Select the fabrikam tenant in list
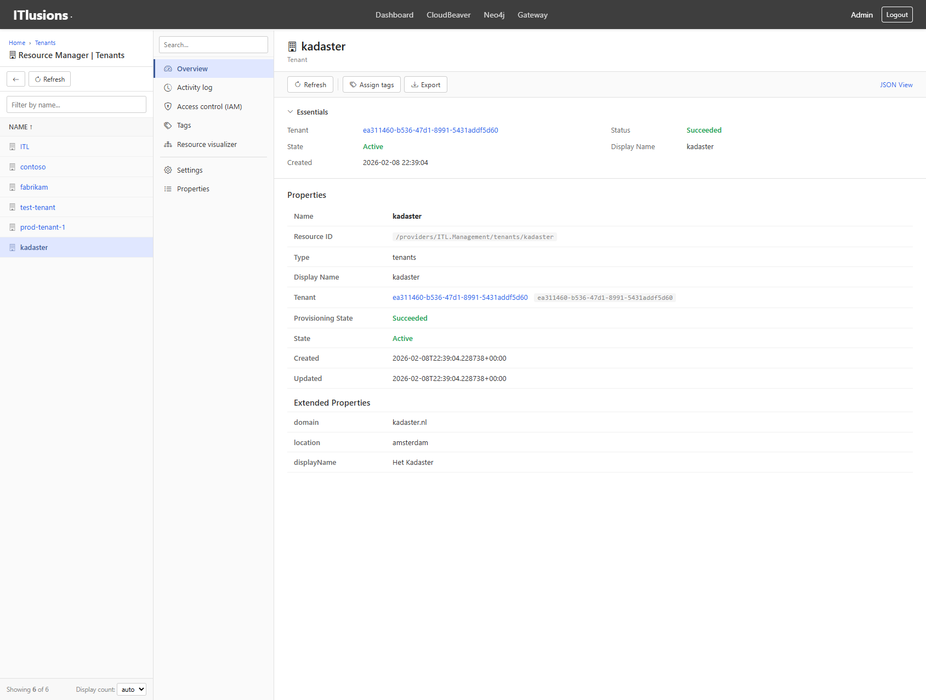Viewport: 926px width, 700px height. click(x=34, y=187)
